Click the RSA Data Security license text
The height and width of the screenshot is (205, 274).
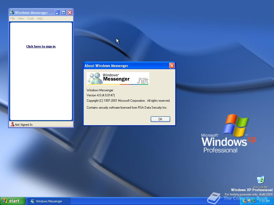pos(127,108)
